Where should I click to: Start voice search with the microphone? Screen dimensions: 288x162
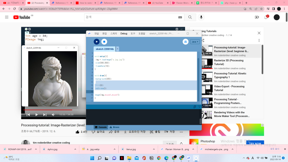[201, 17]
